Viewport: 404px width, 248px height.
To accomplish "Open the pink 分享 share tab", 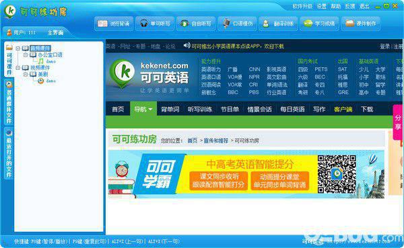I will (x=398, y=122).
